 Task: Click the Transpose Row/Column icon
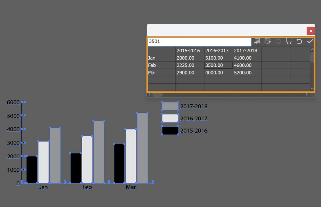pos(268,41)
